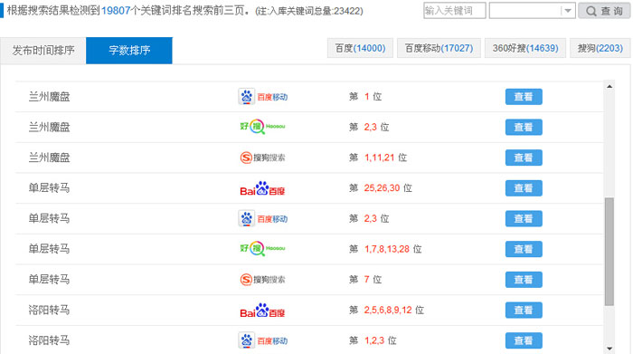This screenshot has height=354, width=633.
Task: View 兰州魔盘 rank 1,11,21 result
Action: click(x=524, y=158)
